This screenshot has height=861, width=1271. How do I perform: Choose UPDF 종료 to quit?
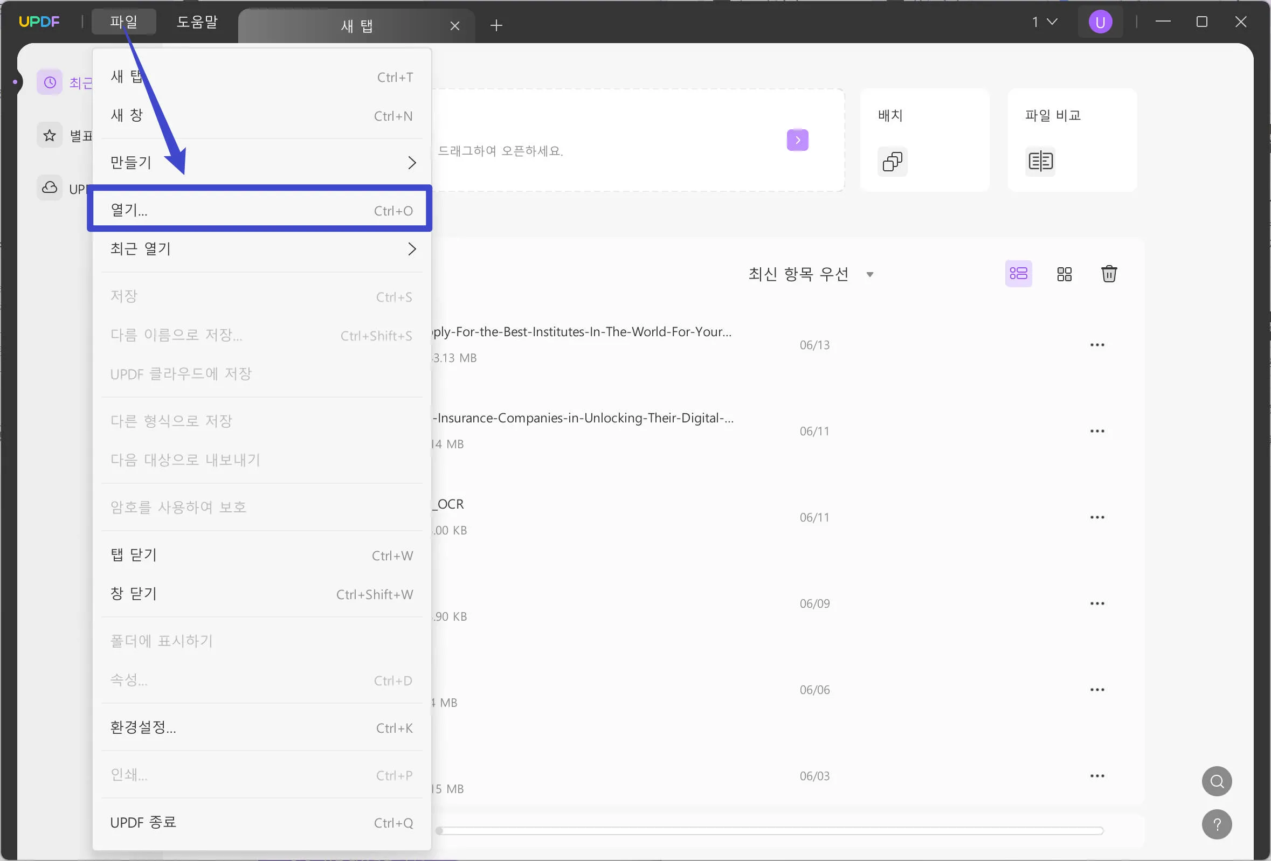pyautogui.click(x=261, y=823)
